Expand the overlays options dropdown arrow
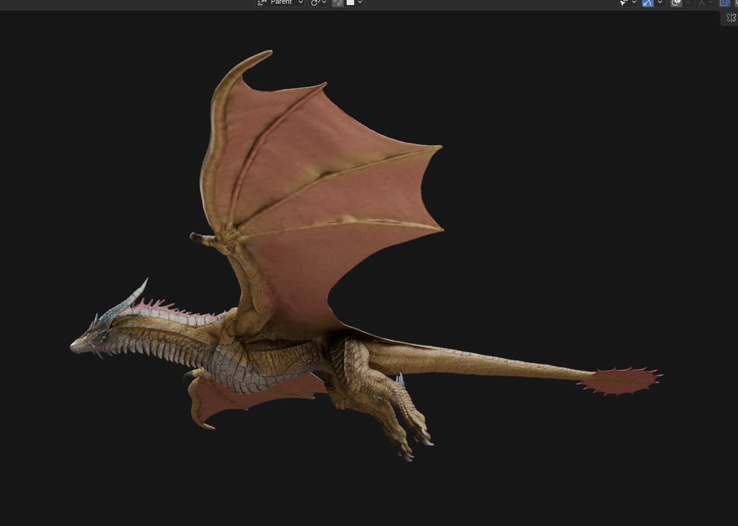This screenshot has height=526, width=738. [688, 3]
